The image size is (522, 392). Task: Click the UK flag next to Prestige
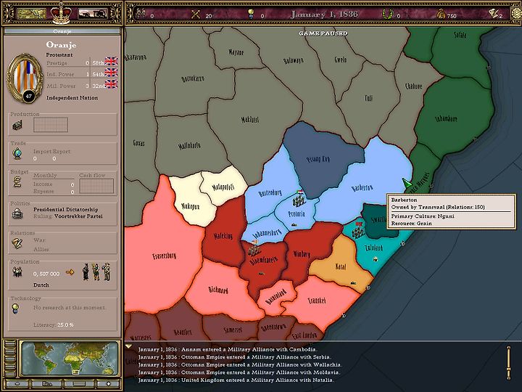coord(111,61)
